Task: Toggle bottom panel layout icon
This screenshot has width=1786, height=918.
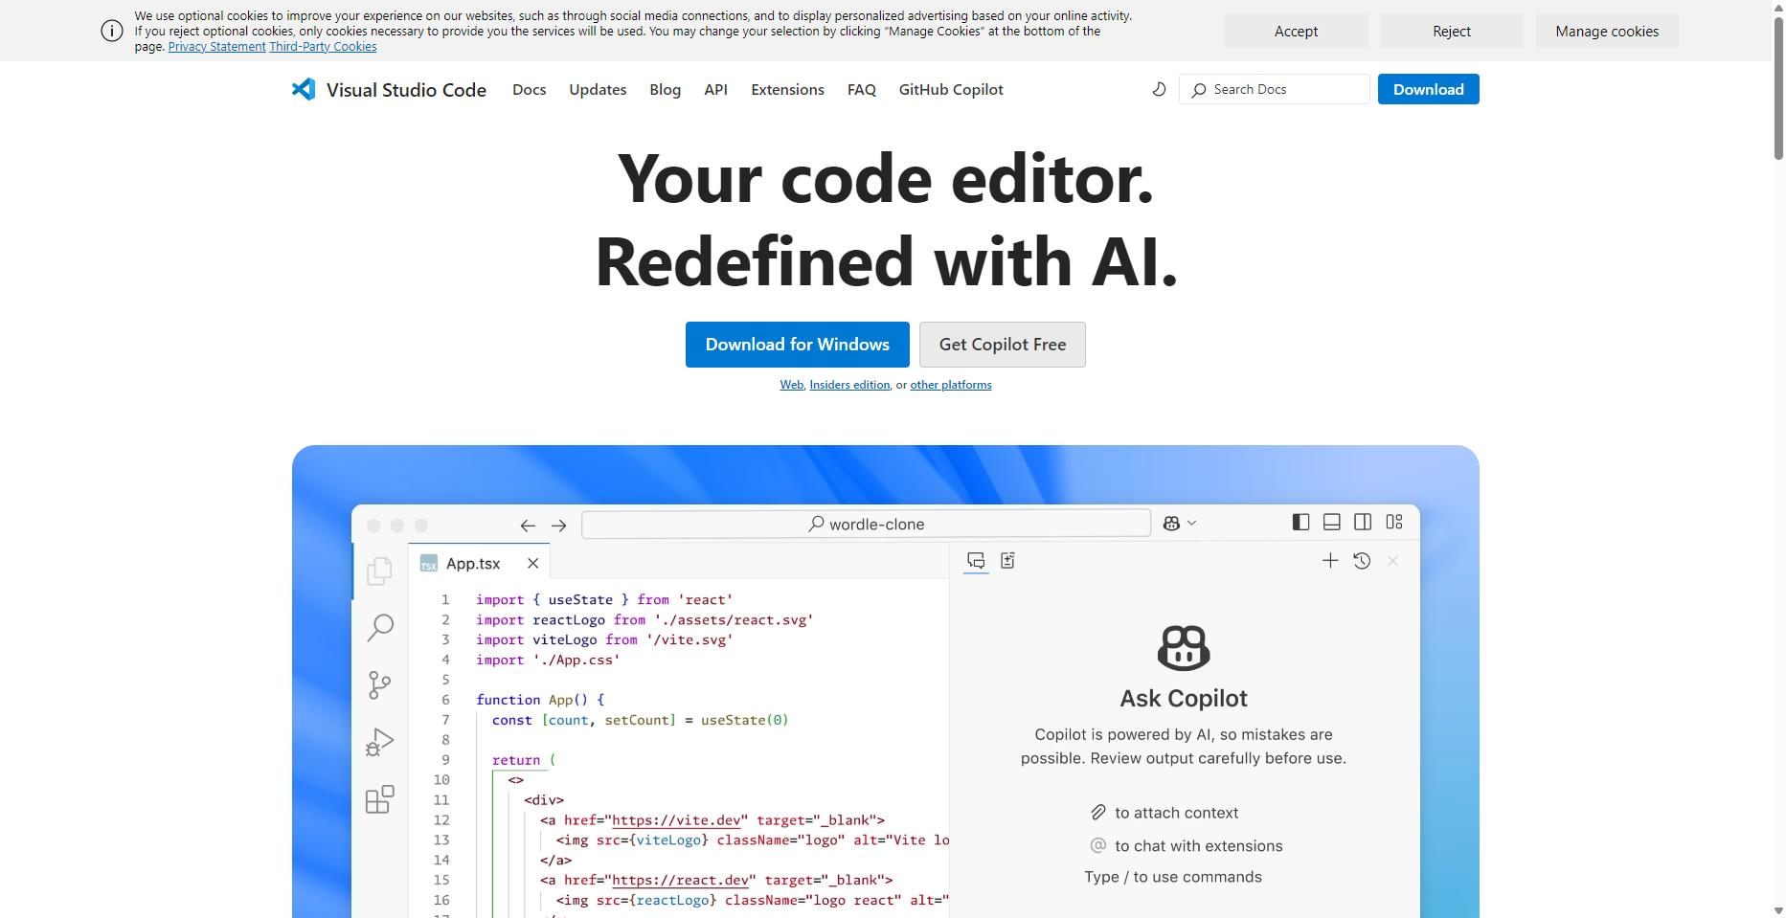Action: 1331,522
